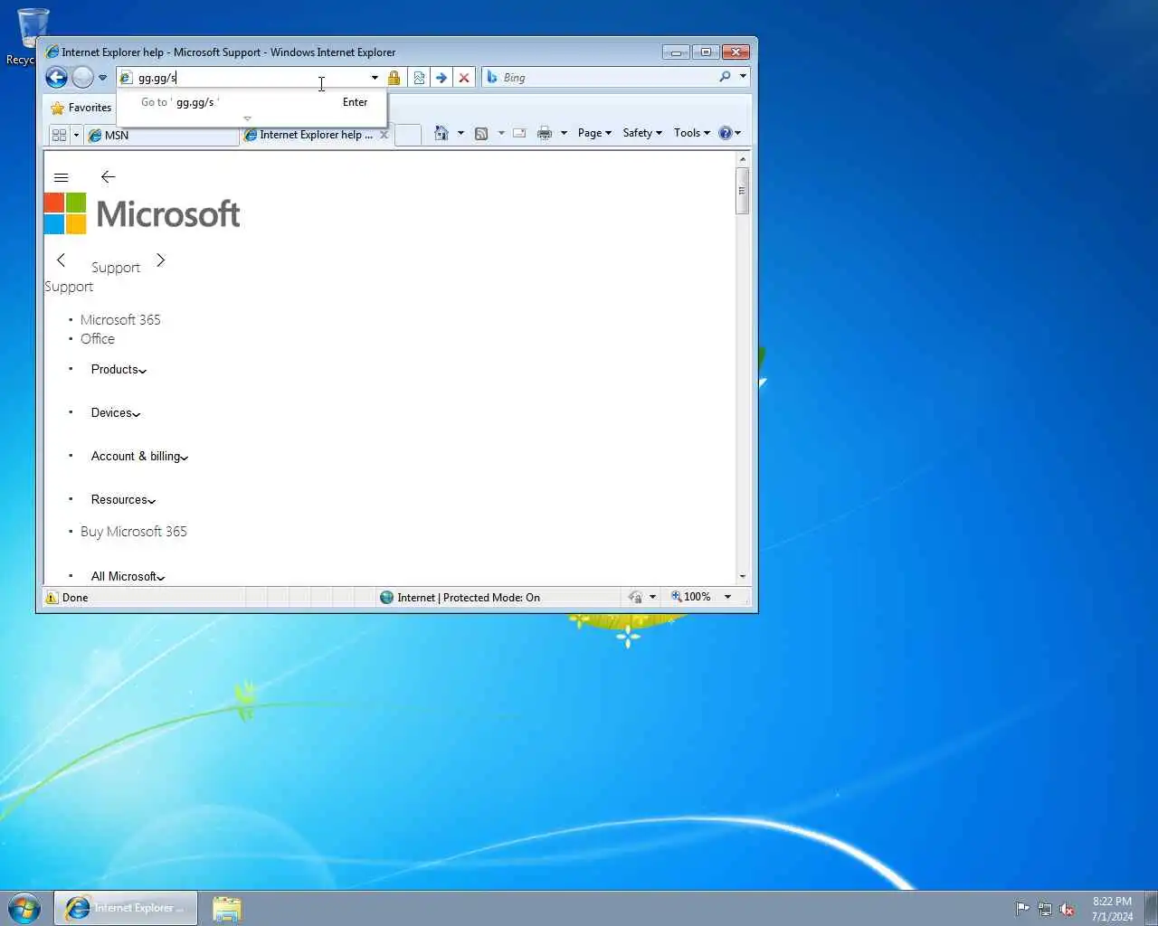Close the Internet Explorer help tab

[384, 135]
